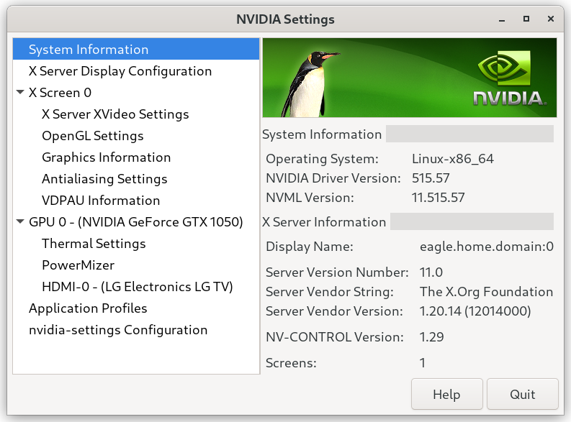View VDPAU Information
The width and height of the screenshot is (571, 422).
[136, 201]
